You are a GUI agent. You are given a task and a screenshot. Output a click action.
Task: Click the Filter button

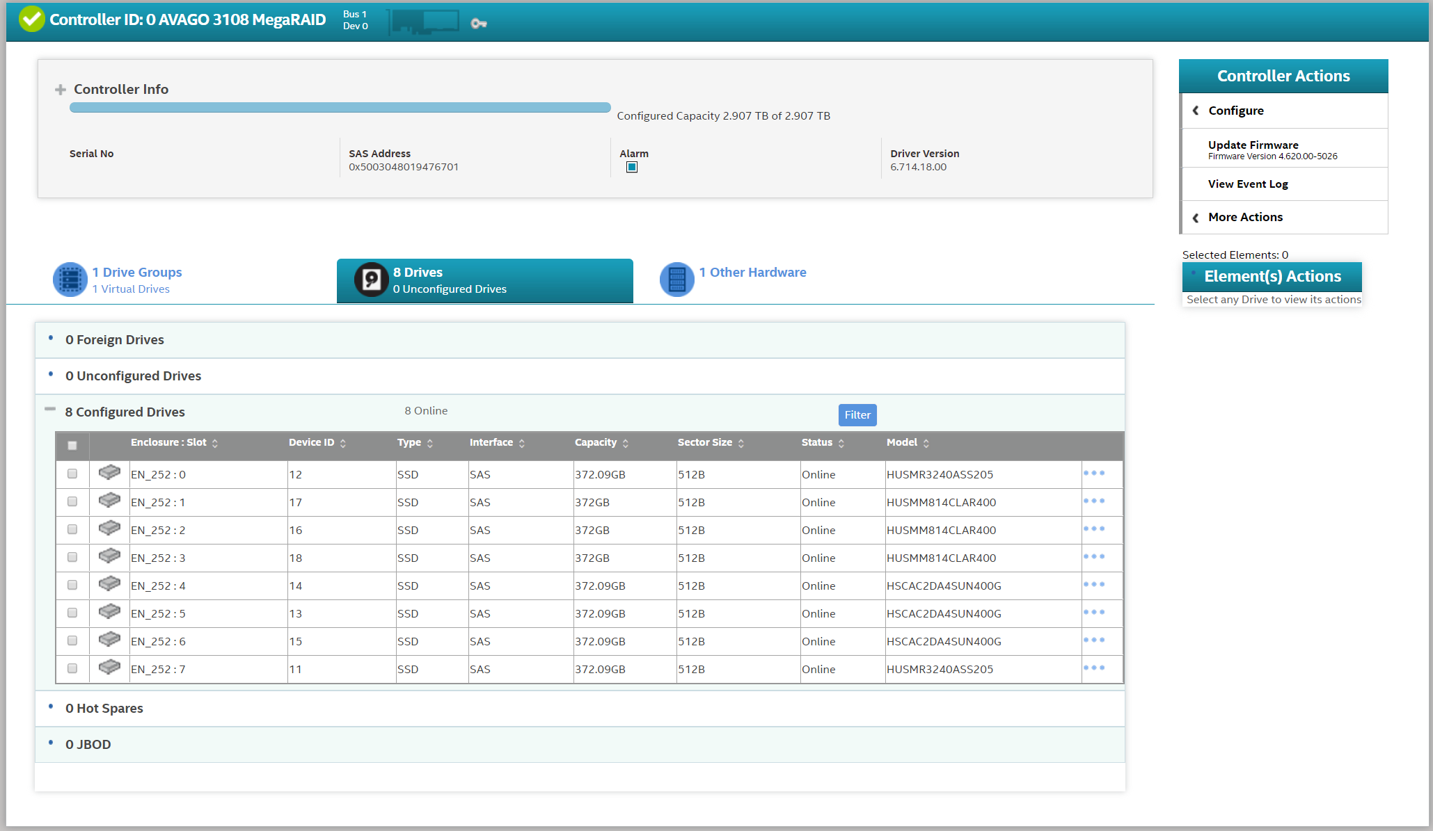pyautogui.click(x=857, y=415)
